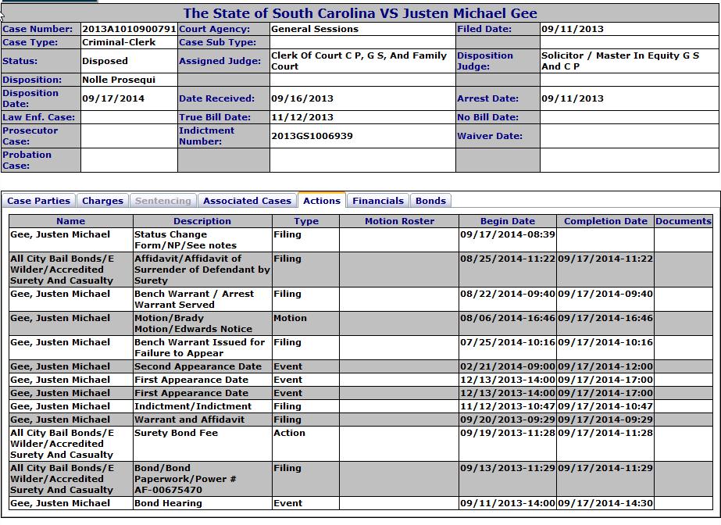Click the assigned judge Clerk Of Court value

coord(359,61)
